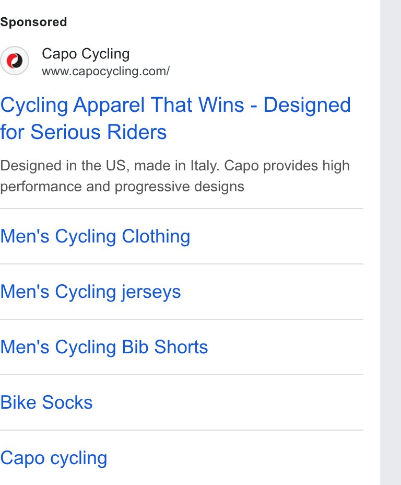Select the "Sponsored" label

(x=33, y=22)
